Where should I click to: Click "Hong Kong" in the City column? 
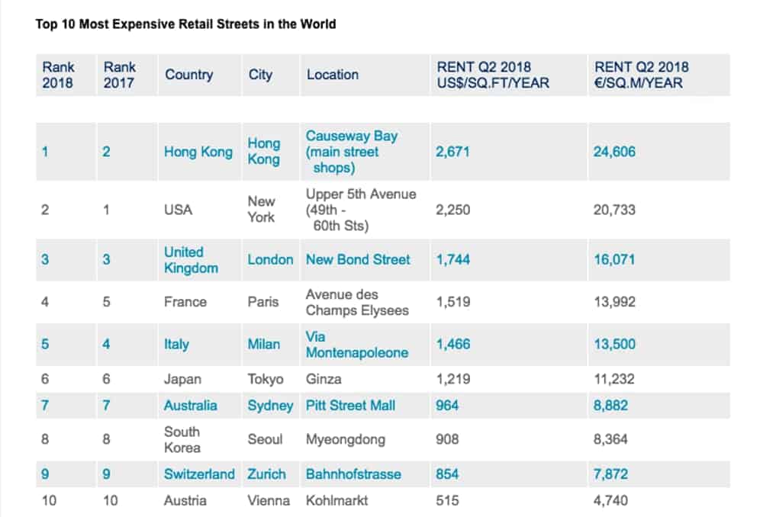[264, 151]
